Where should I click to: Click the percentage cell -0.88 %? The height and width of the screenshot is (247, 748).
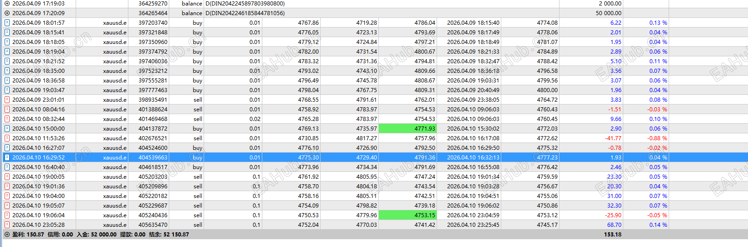(657, 138)
